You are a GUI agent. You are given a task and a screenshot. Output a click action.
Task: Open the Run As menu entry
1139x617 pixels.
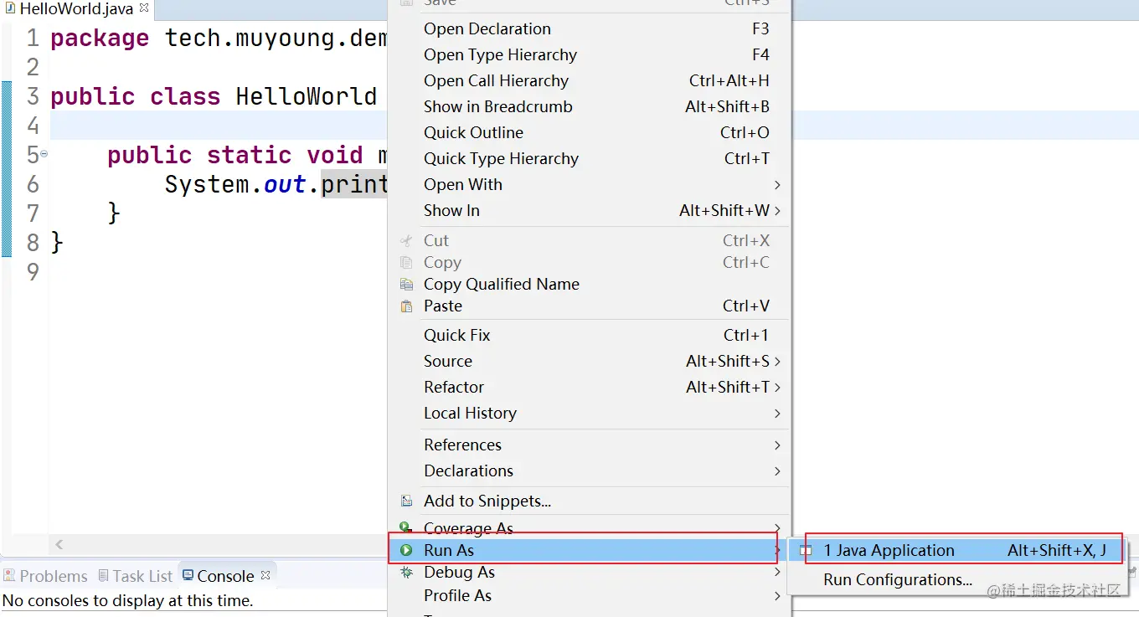(x=590, y=550)
